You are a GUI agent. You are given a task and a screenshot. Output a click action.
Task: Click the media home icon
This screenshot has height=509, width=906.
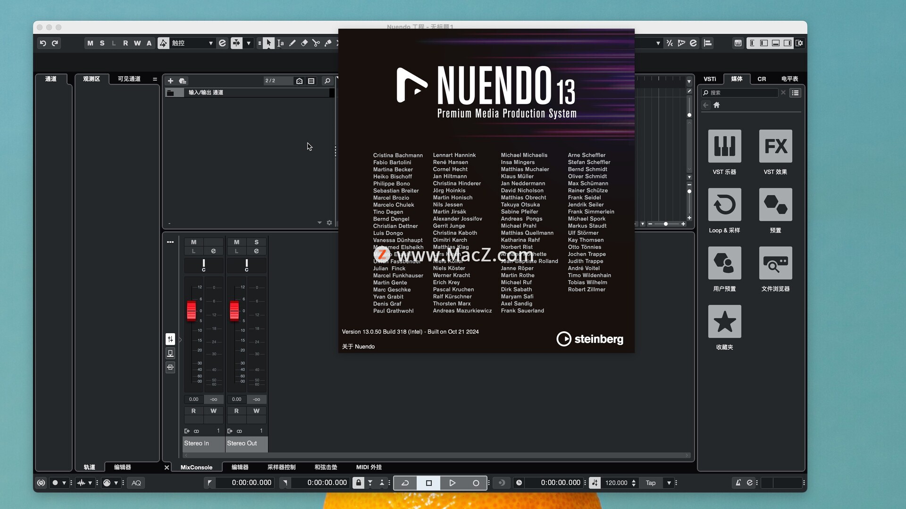click(717, 105)
